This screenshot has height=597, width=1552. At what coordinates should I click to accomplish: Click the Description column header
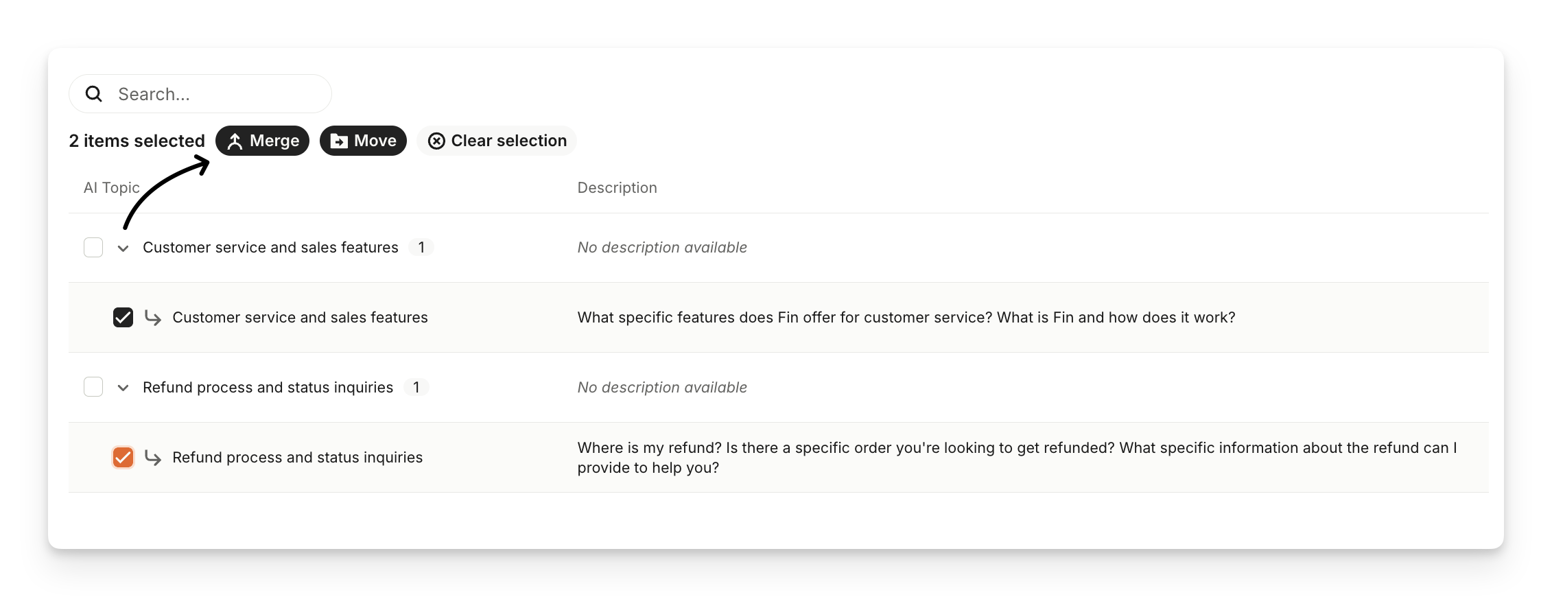pos(617,187)
